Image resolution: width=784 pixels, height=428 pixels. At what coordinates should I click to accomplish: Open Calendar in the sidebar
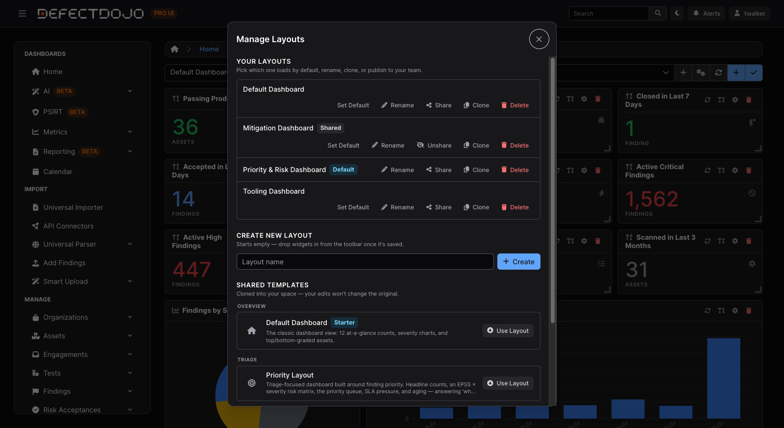pos(58,172)
